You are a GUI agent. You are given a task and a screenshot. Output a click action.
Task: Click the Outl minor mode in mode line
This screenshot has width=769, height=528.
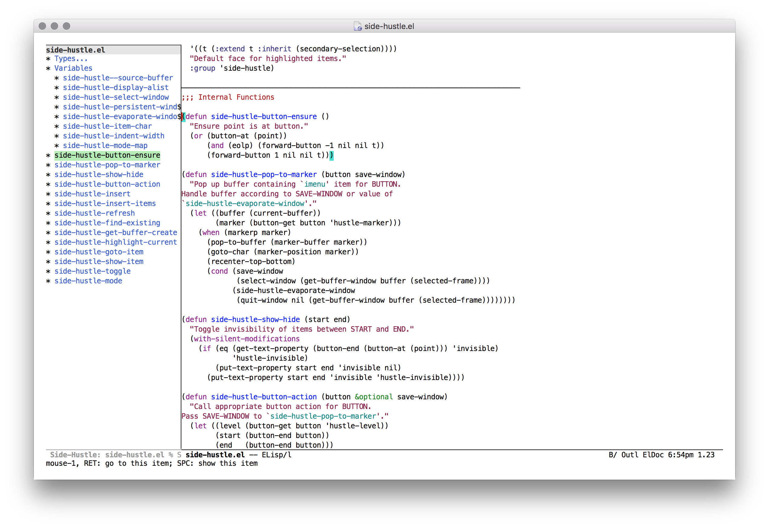[630, 455]
